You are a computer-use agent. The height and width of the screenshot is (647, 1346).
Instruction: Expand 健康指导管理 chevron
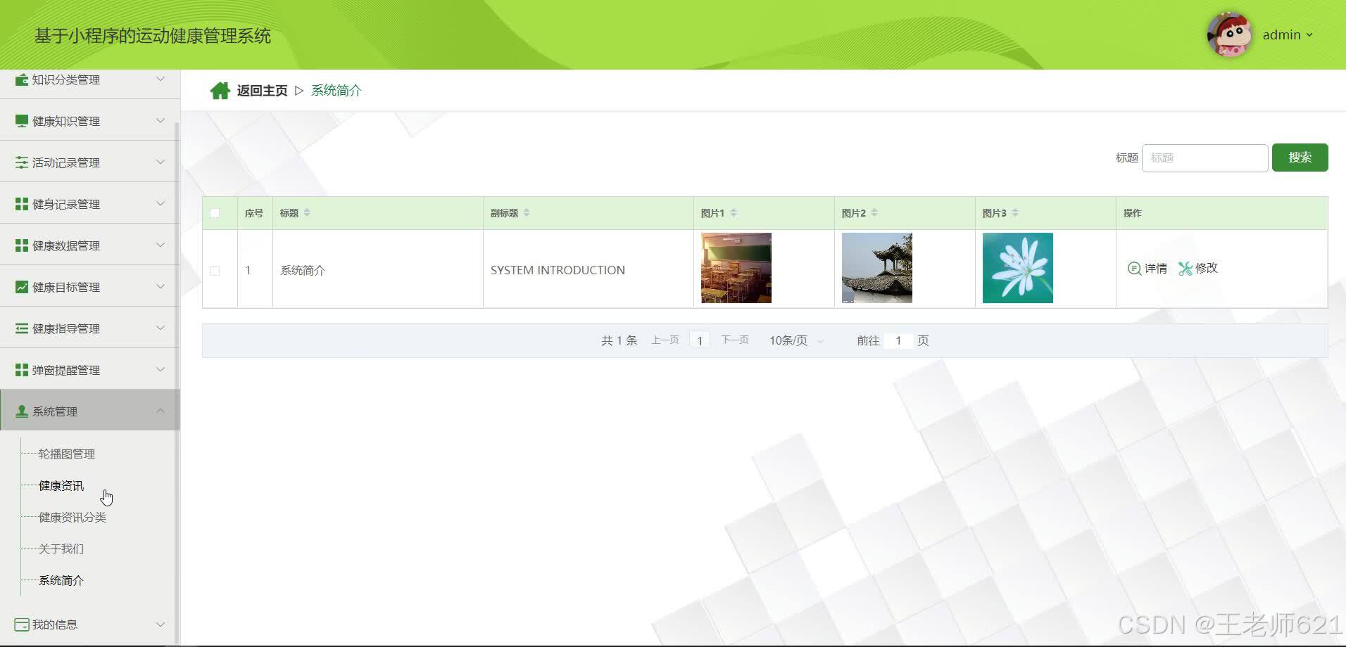[x=161, y=328]
